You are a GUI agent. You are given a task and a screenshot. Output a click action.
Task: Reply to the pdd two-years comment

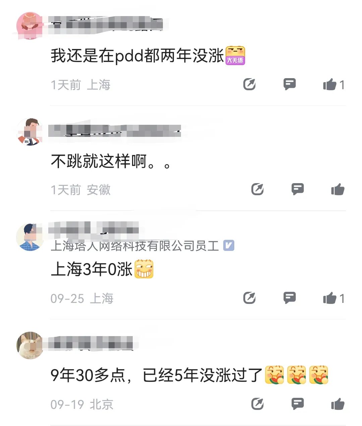(290, 84)
